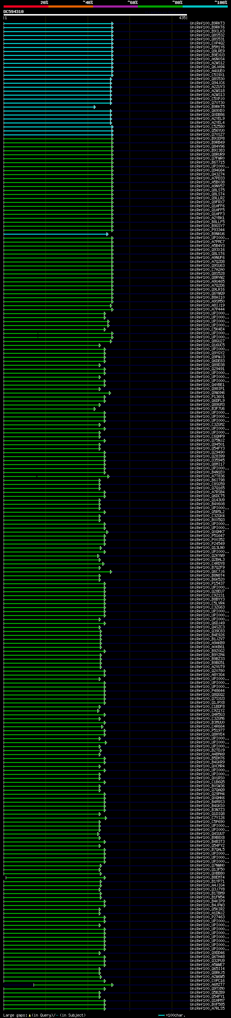Select hit label UniRef100_C7A2A0
Viewport: 231px width, 1018px height.
click(207, 269)
